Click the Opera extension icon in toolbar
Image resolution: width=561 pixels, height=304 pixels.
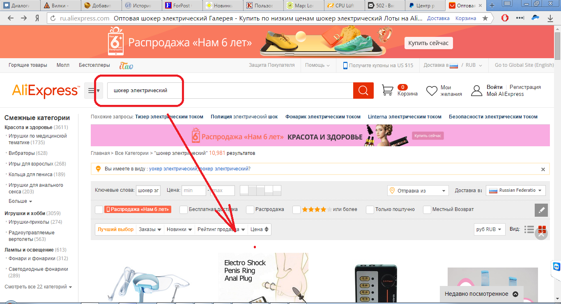[x=506, y=18]
